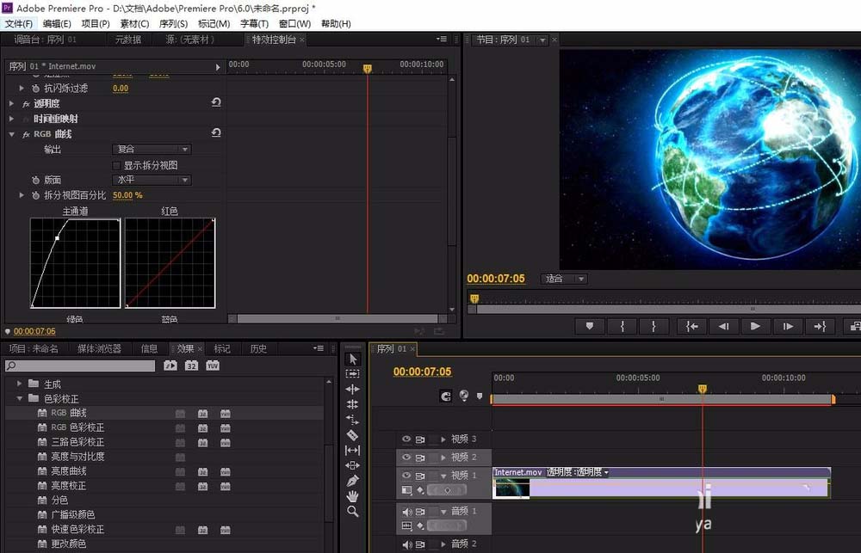Click the timeline set marker icon
Screen dimensions: 861x553
480,396
